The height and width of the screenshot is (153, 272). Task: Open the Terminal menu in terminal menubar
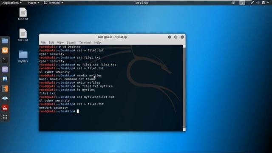pos(85,42)
